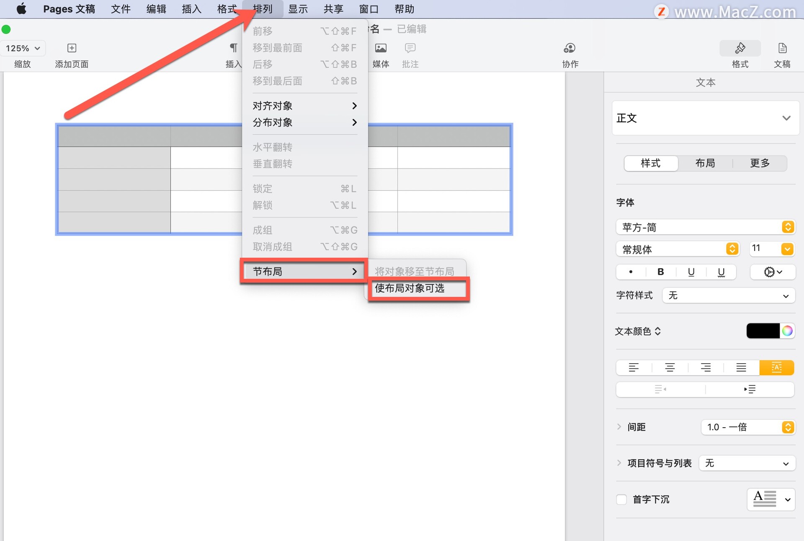Open the Collaborate (协作) icon
The width and height of the screenshot is (804, 541).
click(569, 48)
